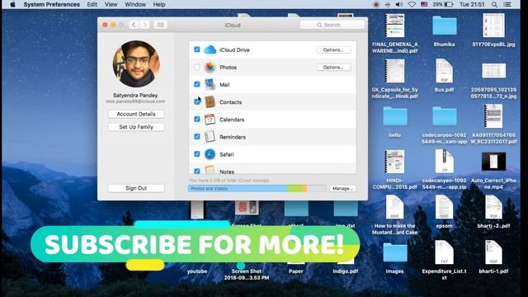Click the Calendars icon showing 17
The image size is (528, 297).
coord(210,120)
